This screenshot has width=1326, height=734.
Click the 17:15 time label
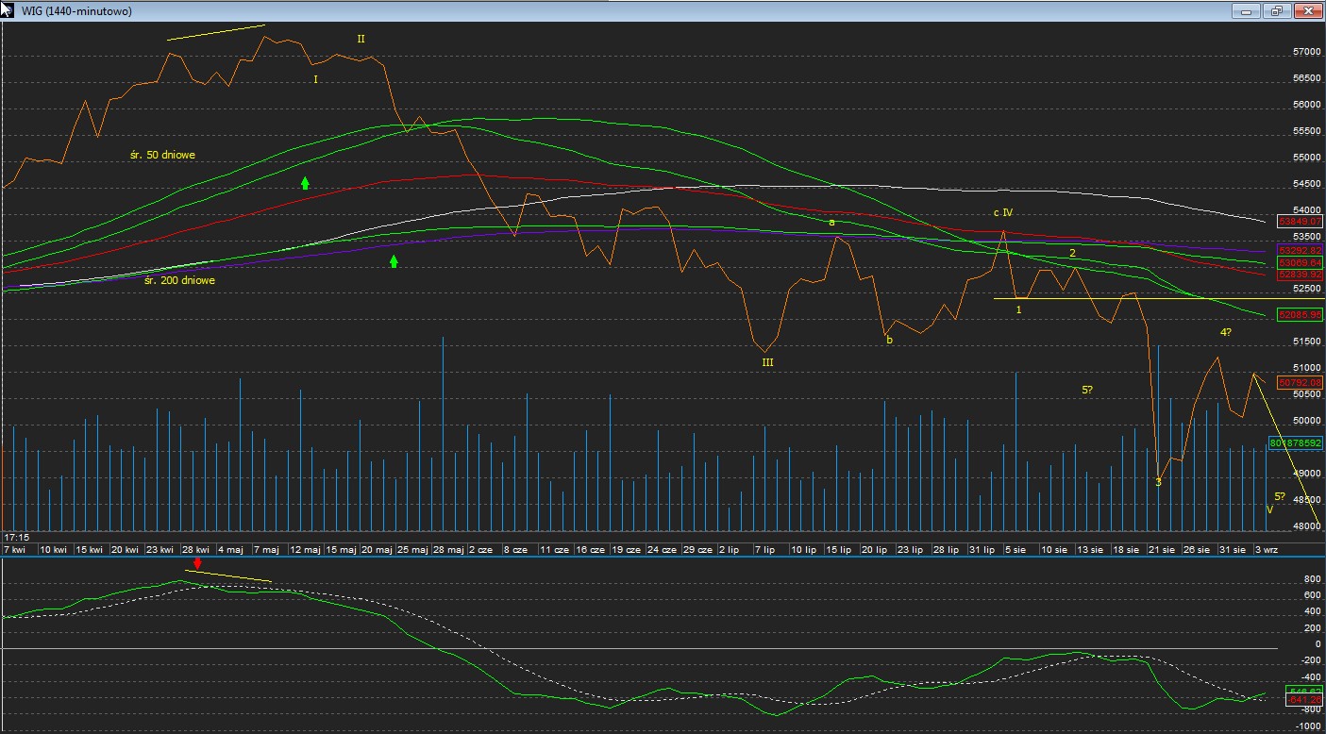[15, 536]
